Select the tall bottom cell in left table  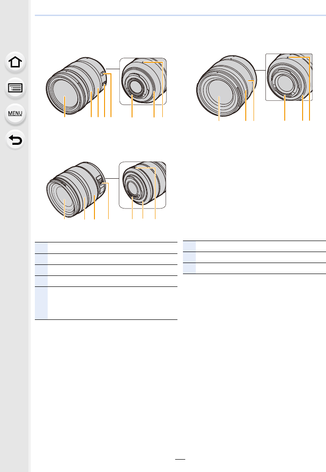point(41,303)
